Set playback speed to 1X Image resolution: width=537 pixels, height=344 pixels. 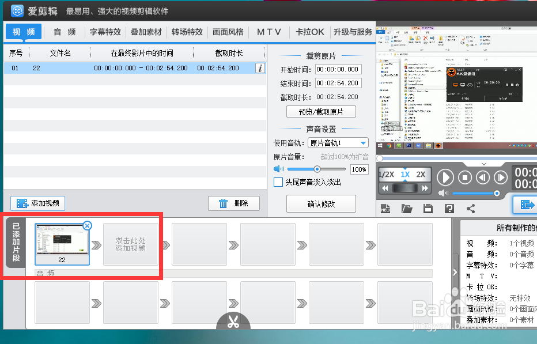405,175
